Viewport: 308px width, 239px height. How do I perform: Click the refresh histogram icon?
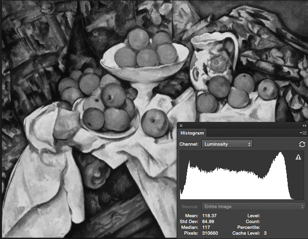pos(302,144)
